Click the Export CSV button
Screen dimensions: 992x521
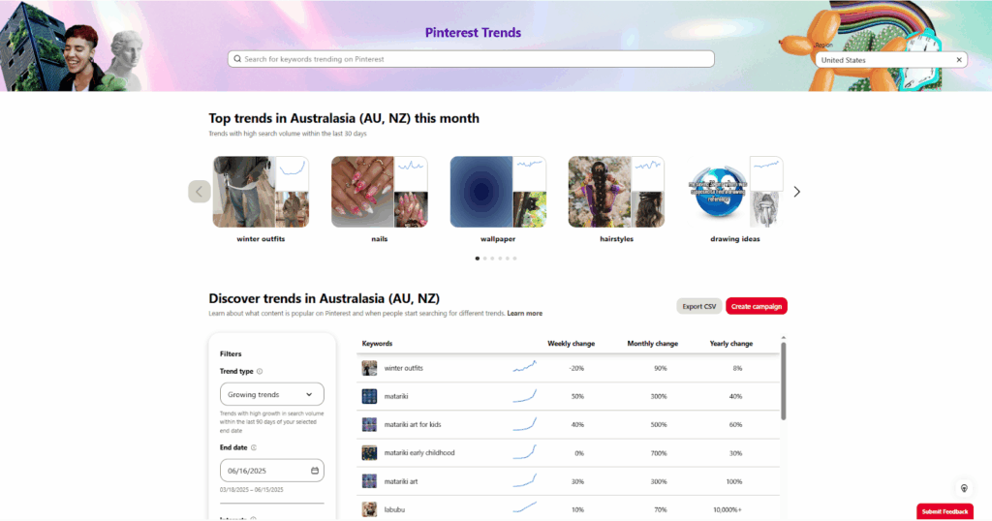click(x=699, y=306)
